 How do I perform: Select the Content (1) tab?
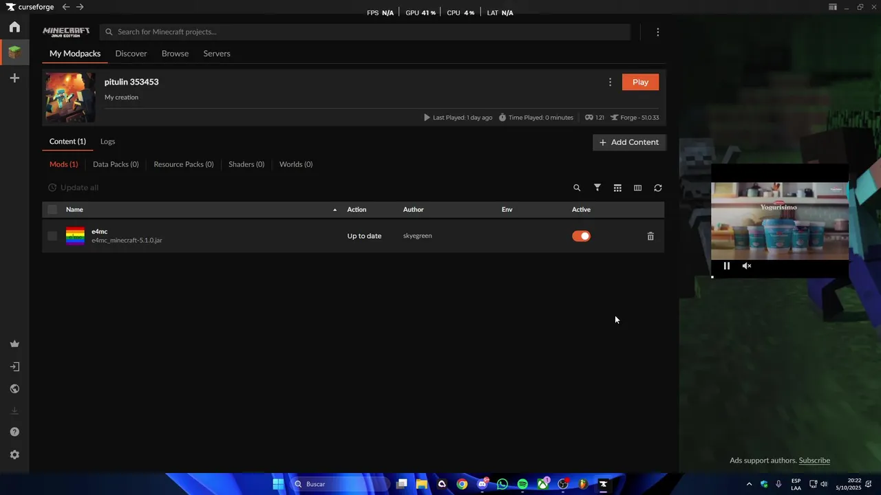(67, 142)
